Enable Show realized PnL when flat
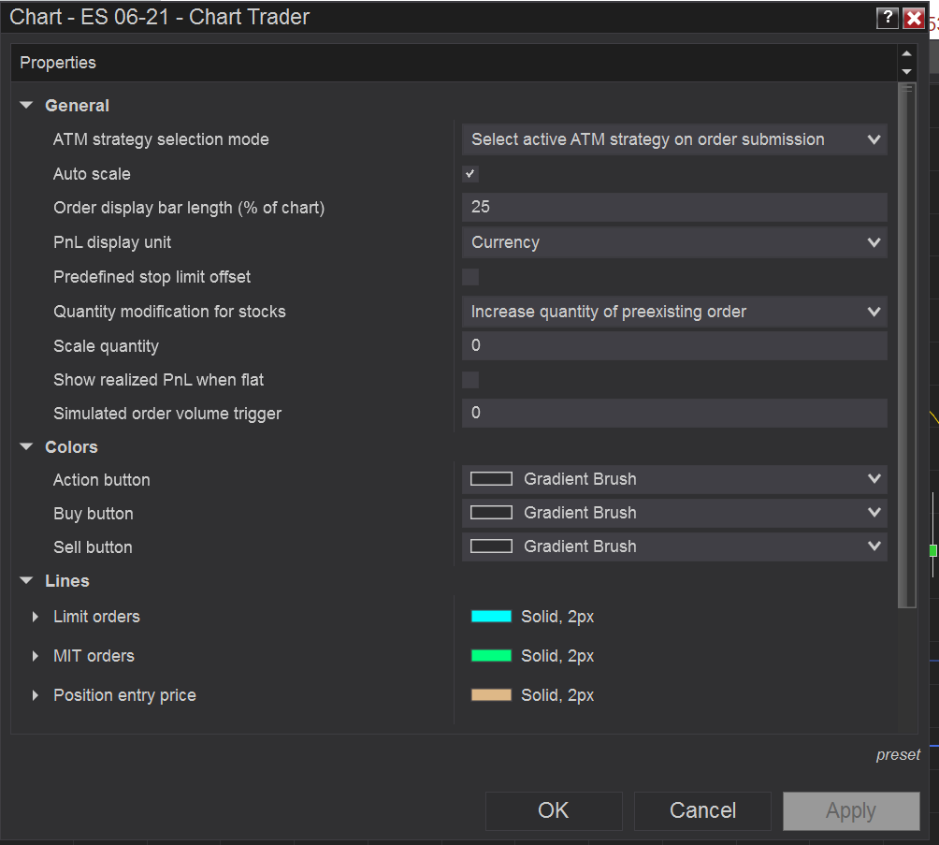The height and width of the screenshot is (845, 939). pos(469,379)
